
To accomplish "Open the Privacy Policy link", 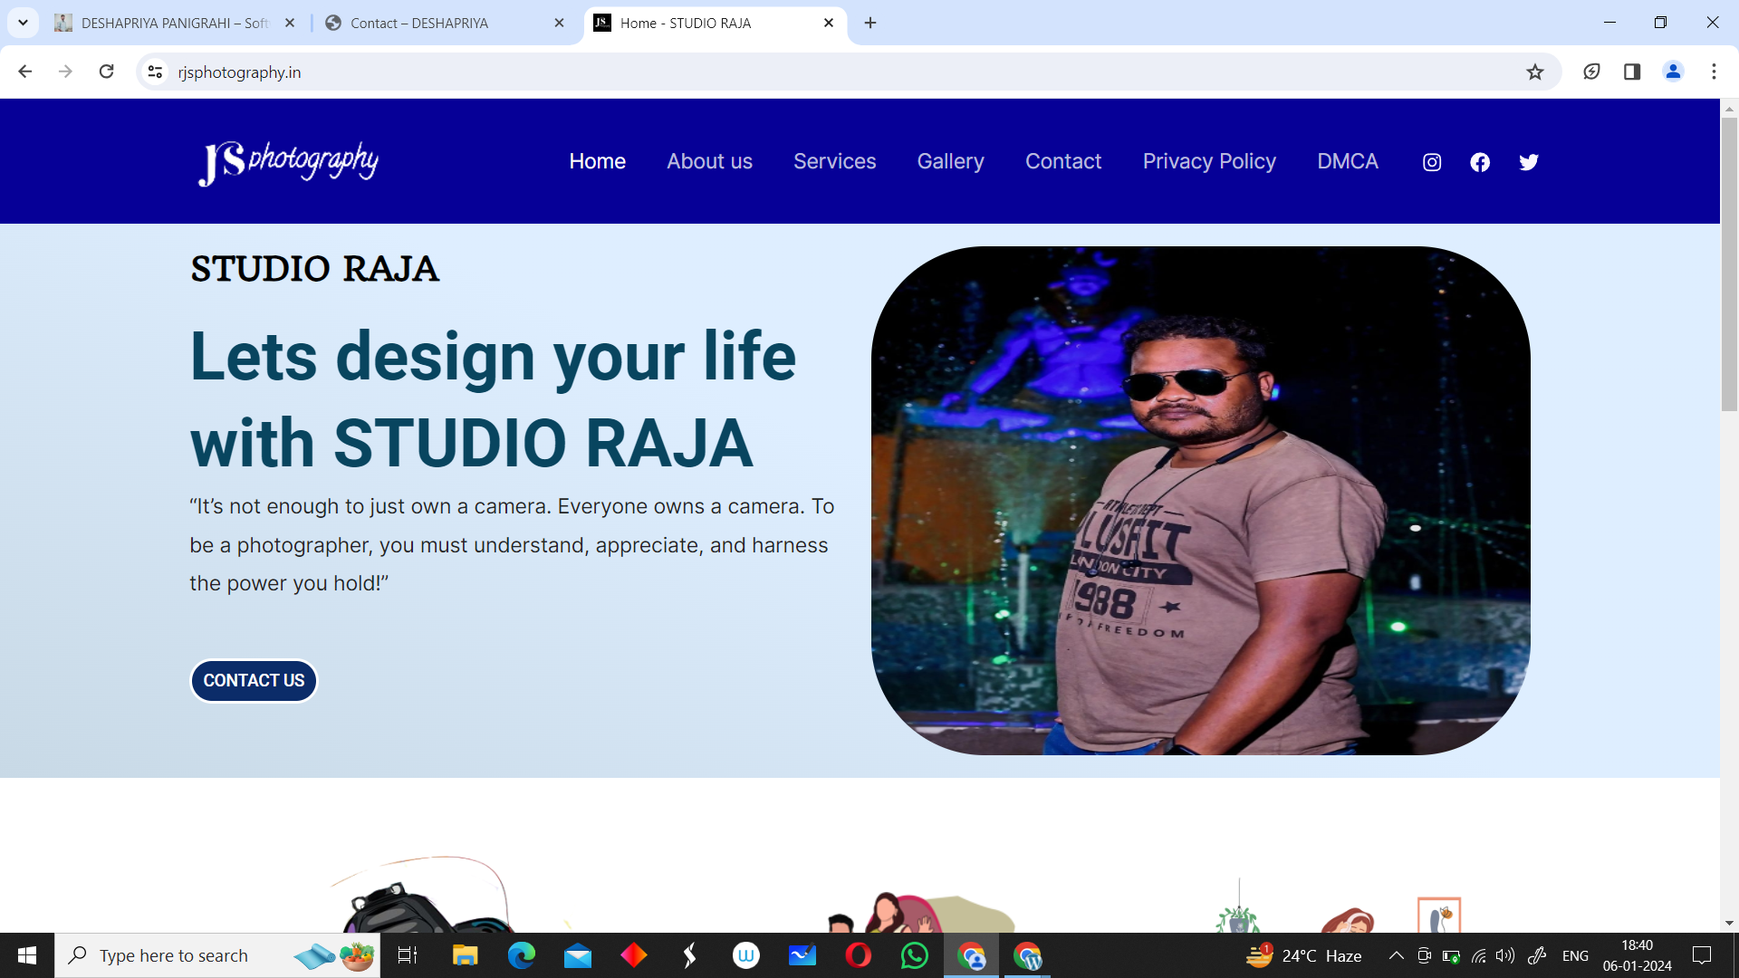I will click(x=1209, y=161).
